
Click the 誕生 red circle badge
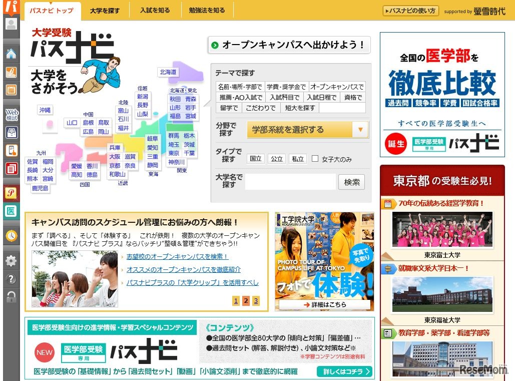click(x=396, y=144)
